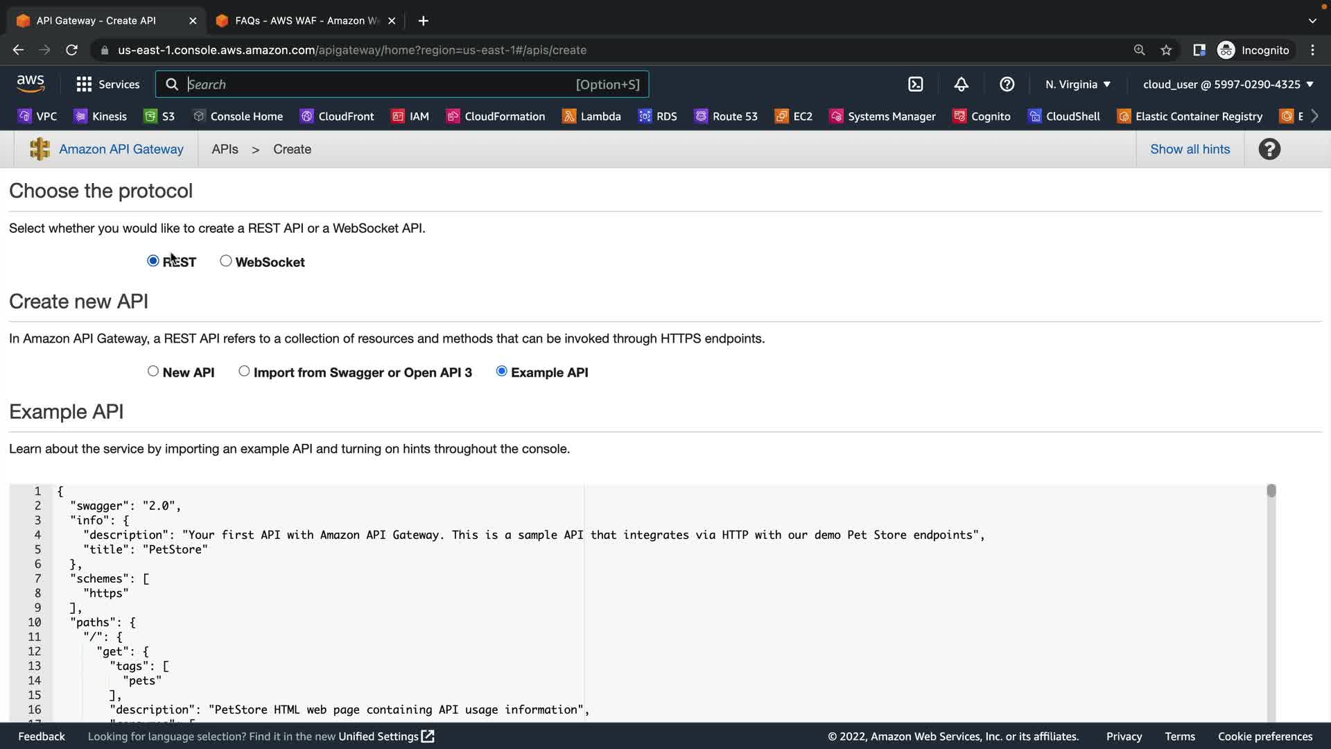Click the black question mark help icon

click(x=1269, y=149)
